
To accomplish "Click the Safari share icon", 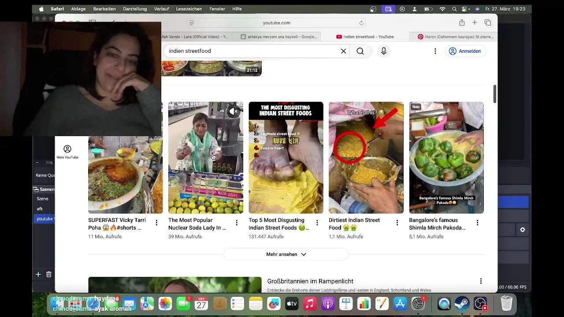I will (x=462, y=22).
